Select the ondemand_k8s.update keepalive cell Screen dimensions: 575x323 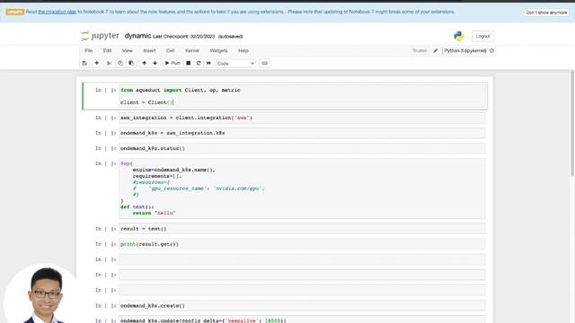point(302,319)
